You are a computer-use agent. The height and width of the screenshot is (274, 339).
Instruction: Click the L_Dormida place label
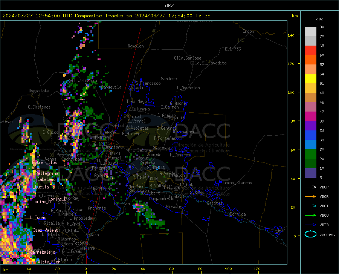pyautogui.click(x=235, y=214)
